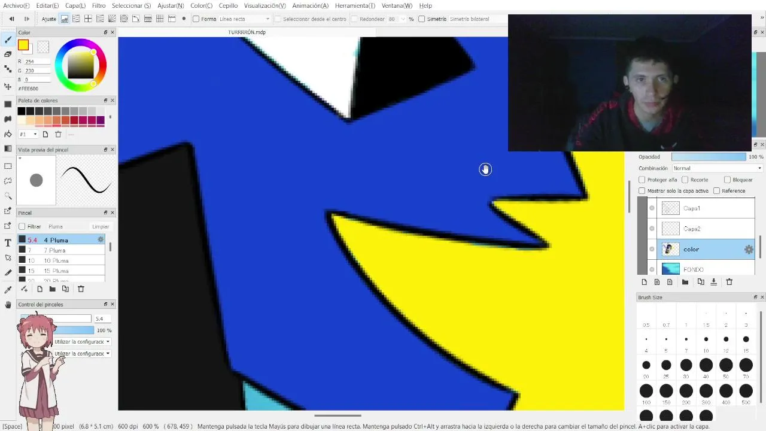The image size is (766, 431).
Task: Select the 7 Pluma brush
Action: pyautogui.click(x=62, y=250)
